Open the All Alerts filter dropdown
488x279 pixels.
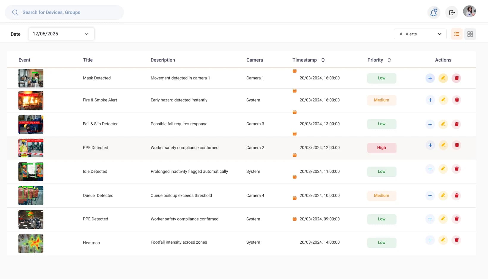coord(420,34)
